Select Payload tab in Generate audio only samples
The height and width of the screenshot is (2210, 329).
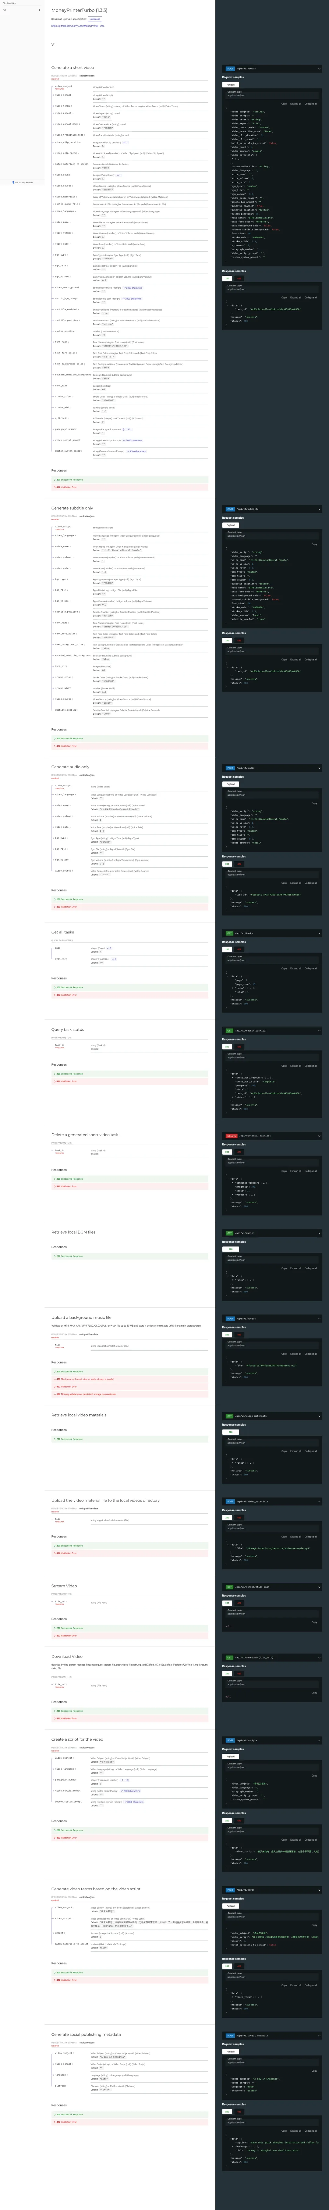(231, 784)
